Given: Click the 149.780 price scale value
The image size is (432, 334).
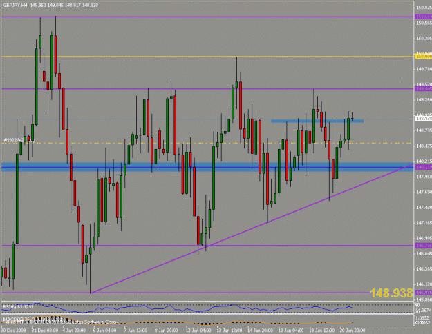Looking at the screenshot, I should [424, 69].
